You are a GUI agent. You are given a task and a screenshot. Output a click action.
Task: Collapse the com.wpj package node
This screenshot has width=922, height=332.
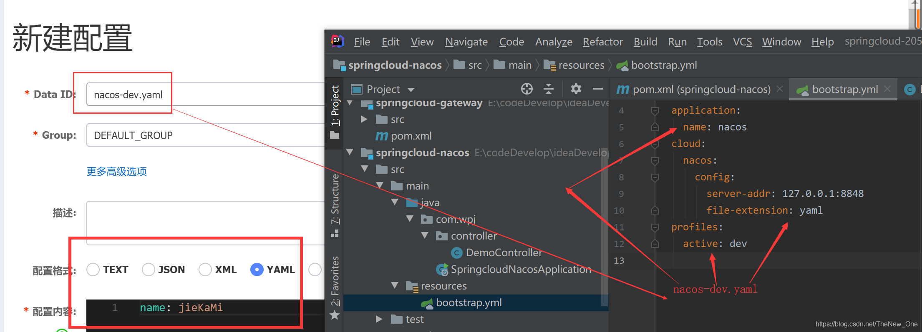pyautogui.click(x=410, y=219)
